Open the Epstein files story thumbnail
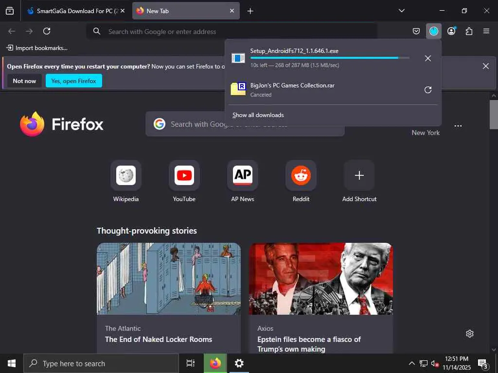Viewport: 498px width, 373px height. 321,279
